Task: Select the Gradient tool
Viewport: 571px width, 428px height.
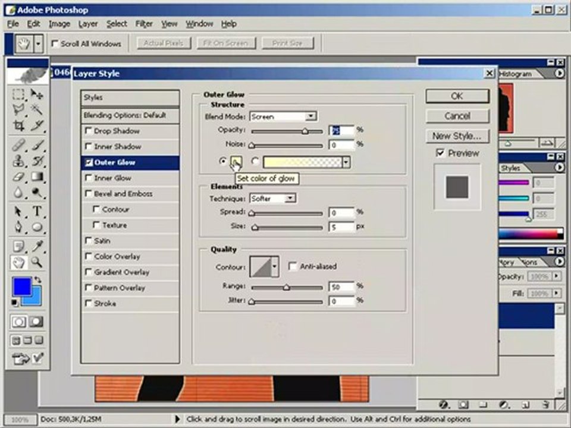Action: pos(36,177)
